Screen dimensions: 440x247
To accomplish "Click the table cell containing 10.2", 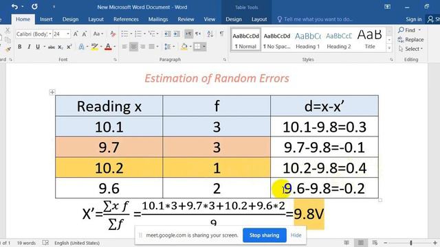I will coord(109,167).
